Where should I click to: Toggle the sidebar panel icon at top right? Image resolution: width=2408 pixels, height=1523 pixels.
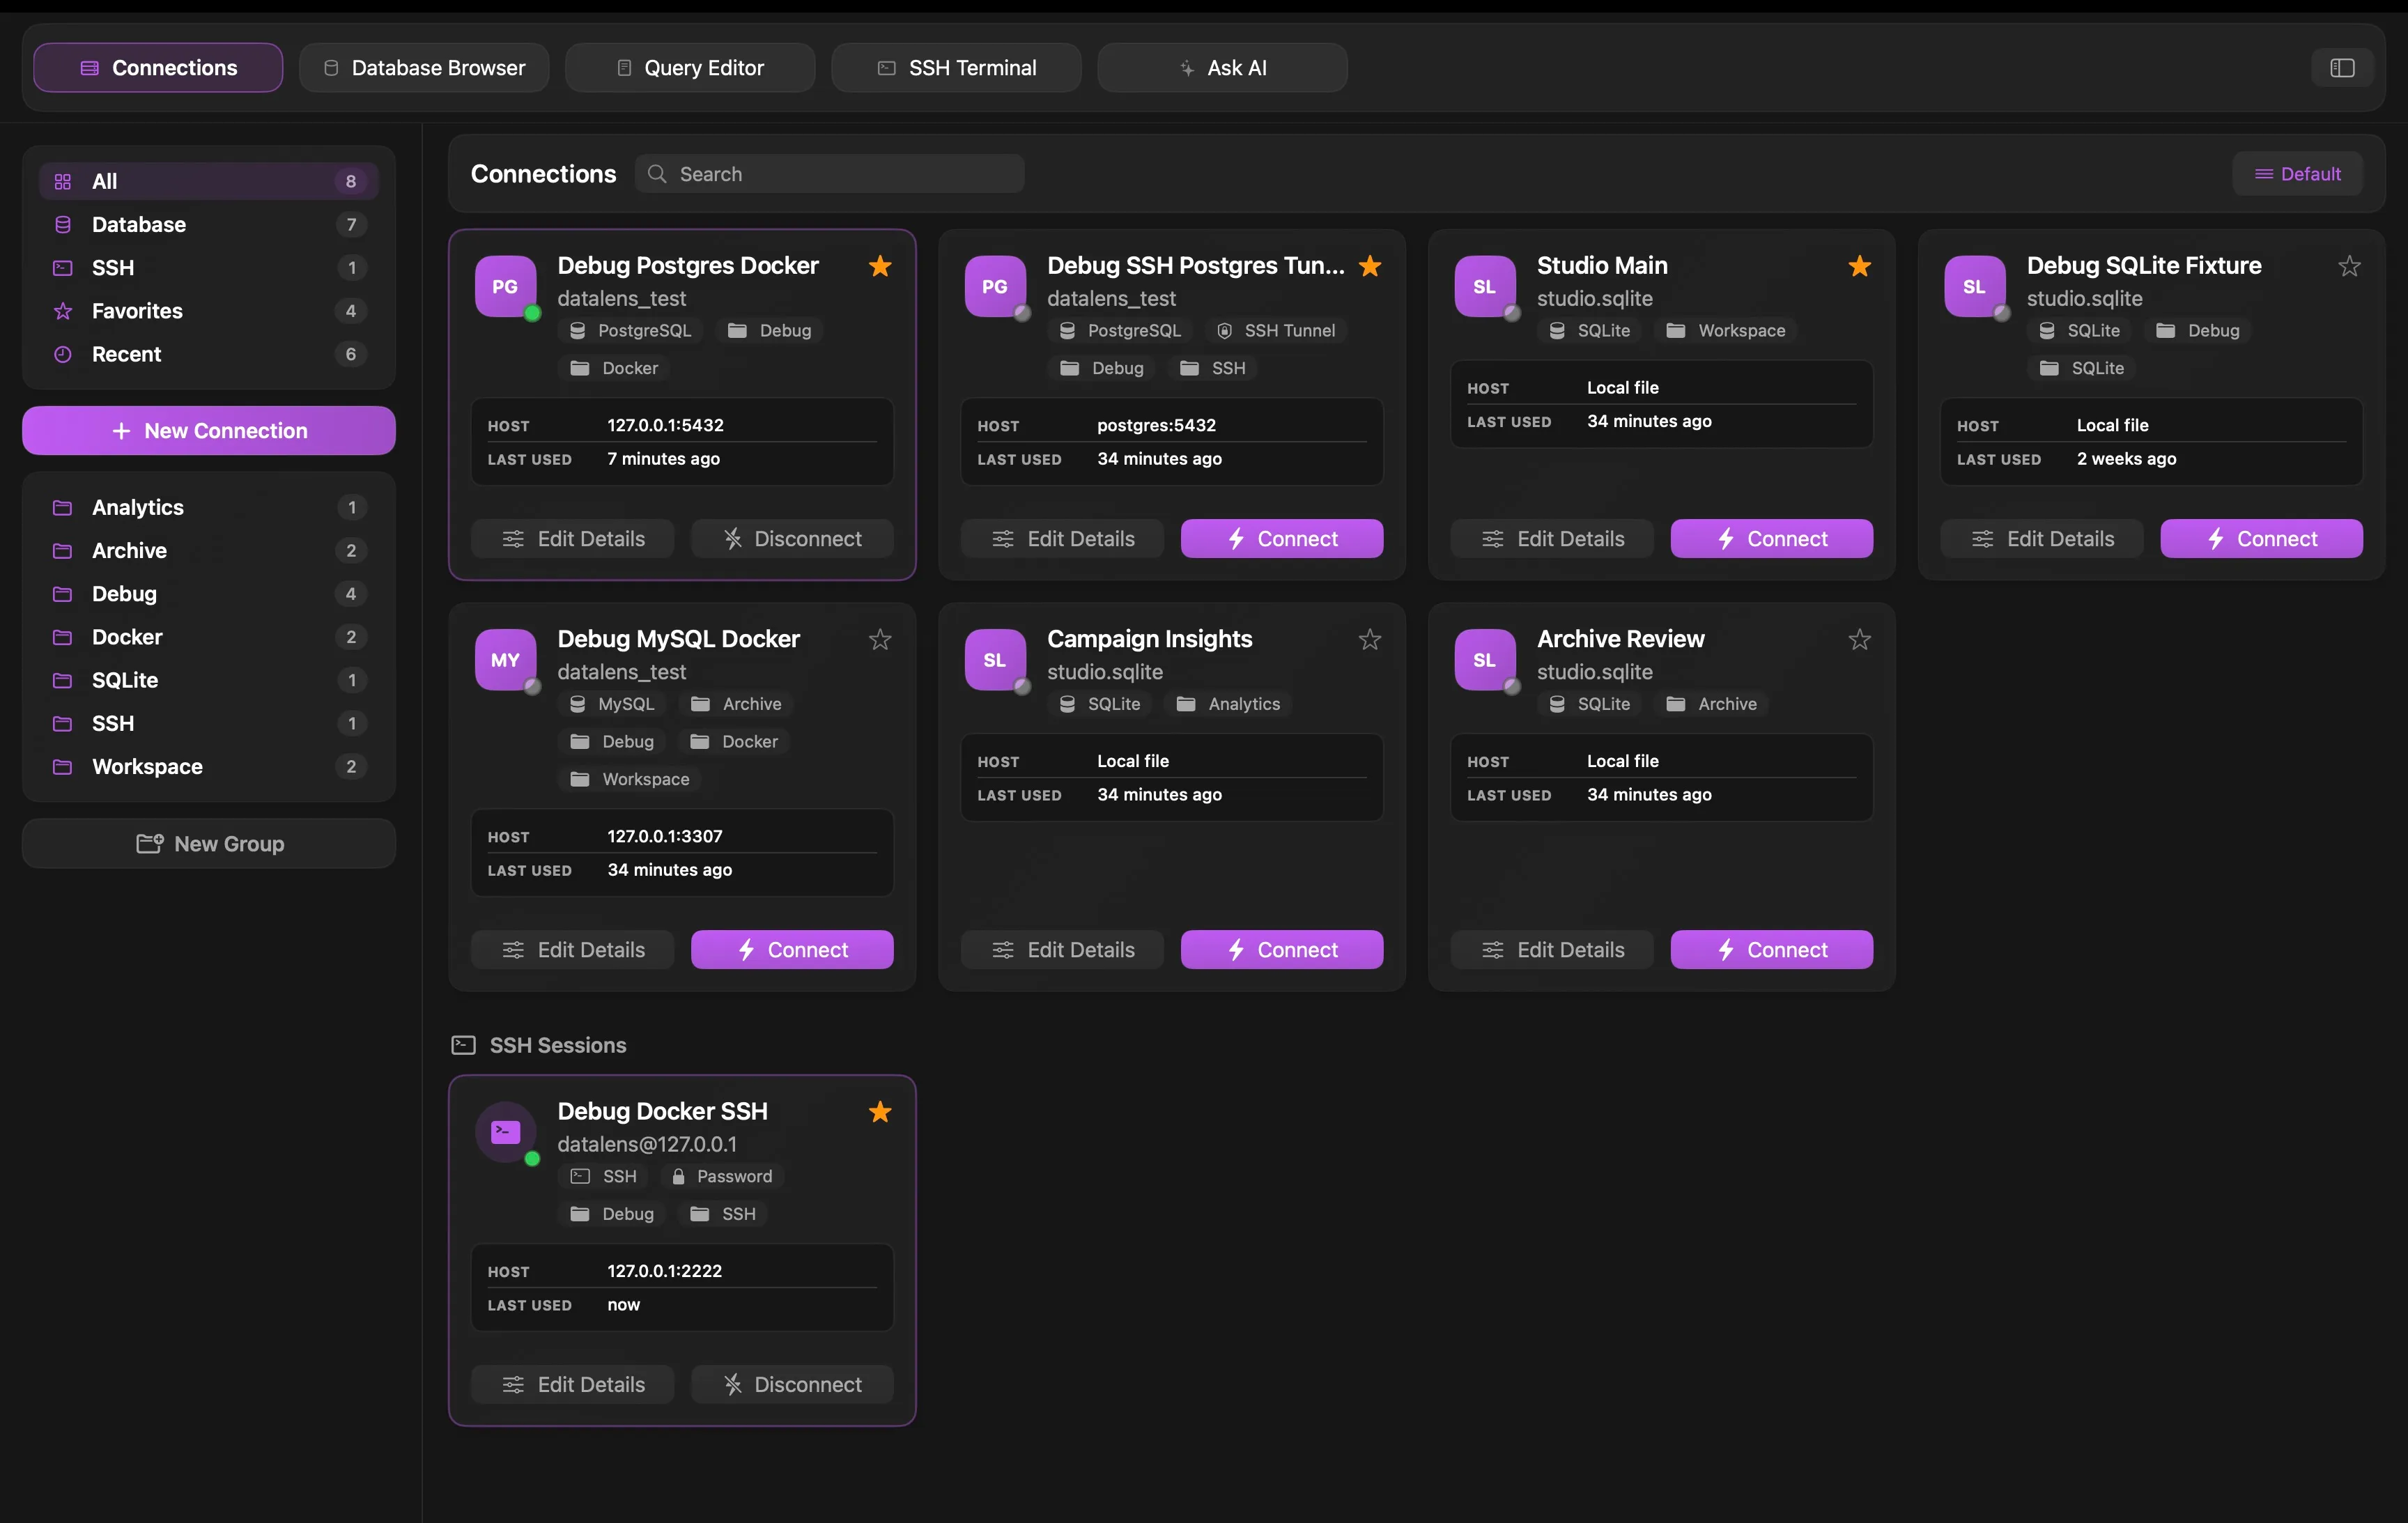pyautogui.click(x=2342, y=68)
